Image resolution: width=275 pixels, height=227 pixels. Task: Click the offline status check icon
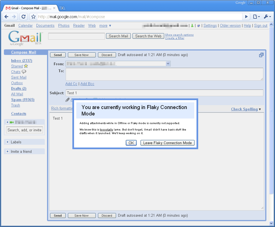click(198, 26)
